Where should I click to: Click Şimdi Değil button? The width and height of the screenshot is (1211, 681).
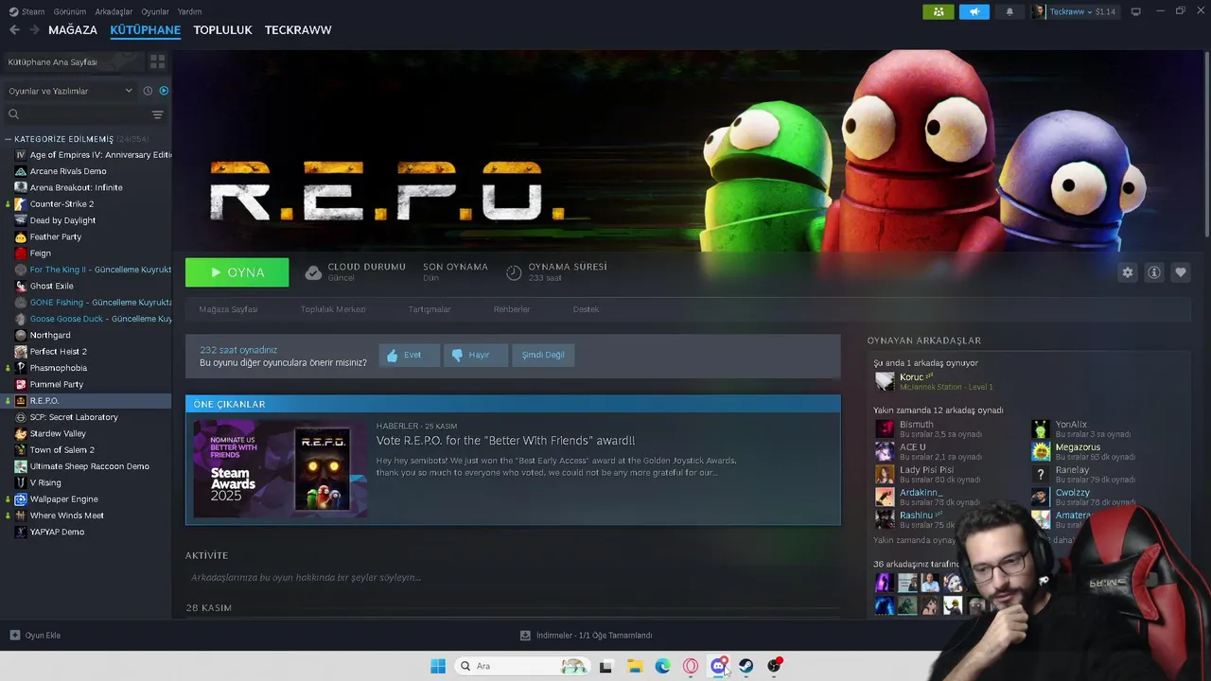[x=543, y=355]
